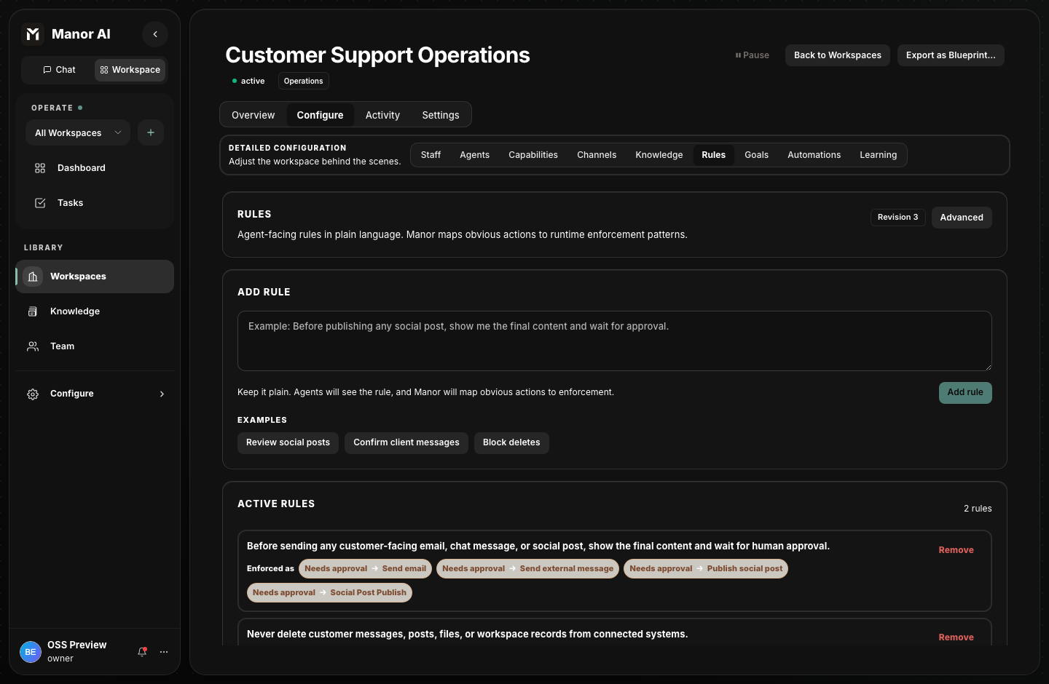1049x684 pixels.
Task: Click the Dashboard grid icon
Action: coord(40,168)
